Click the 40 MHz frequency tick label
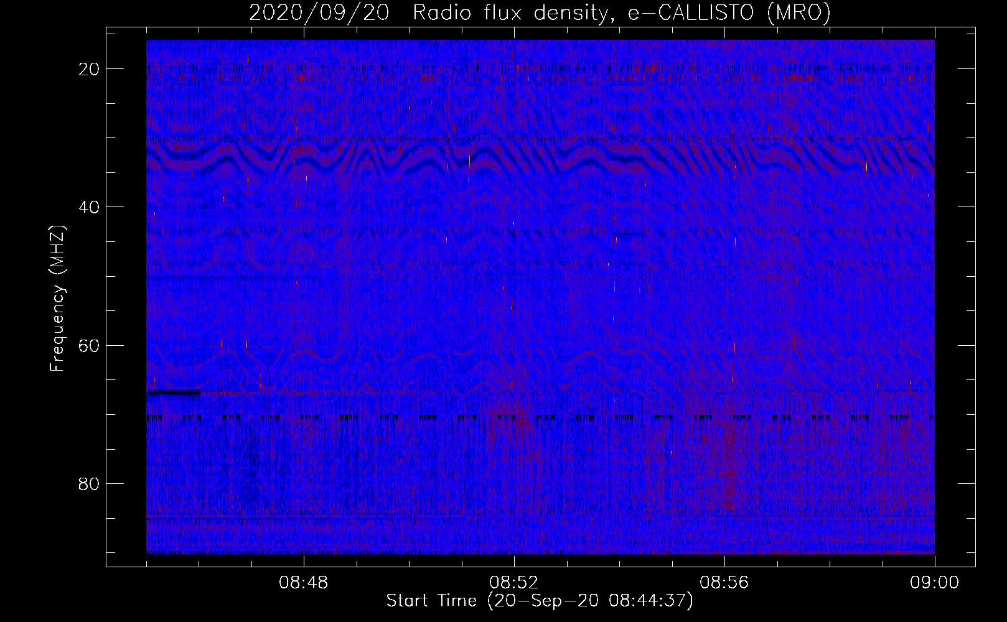This screenshot has height=622, width=1007. click(x=89, y=207)
